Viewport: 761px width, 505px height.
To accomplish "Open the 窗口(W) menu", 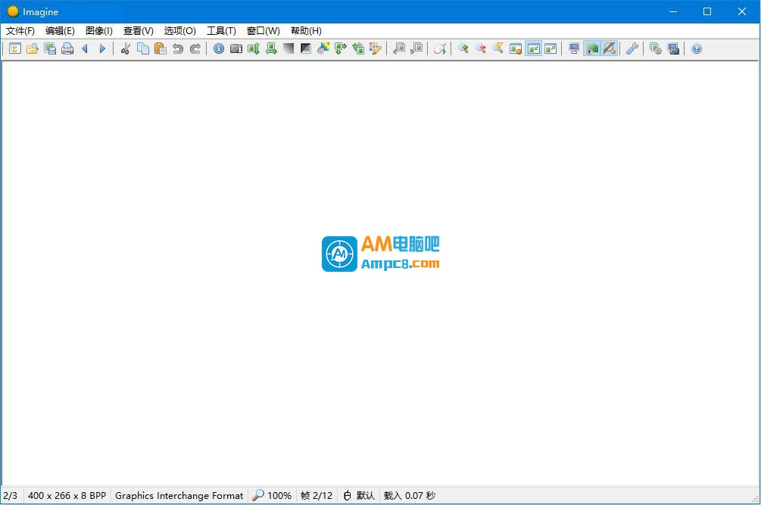I will [264, 31].
